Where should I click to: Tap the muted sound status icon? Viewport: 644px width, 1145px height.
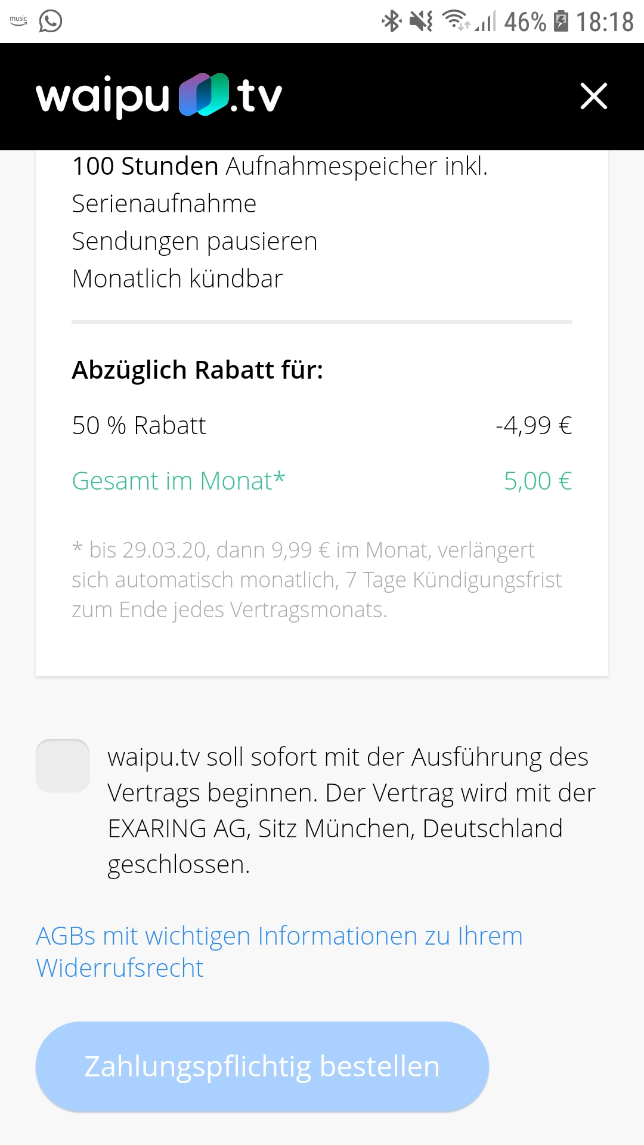(x=421, y=21)
